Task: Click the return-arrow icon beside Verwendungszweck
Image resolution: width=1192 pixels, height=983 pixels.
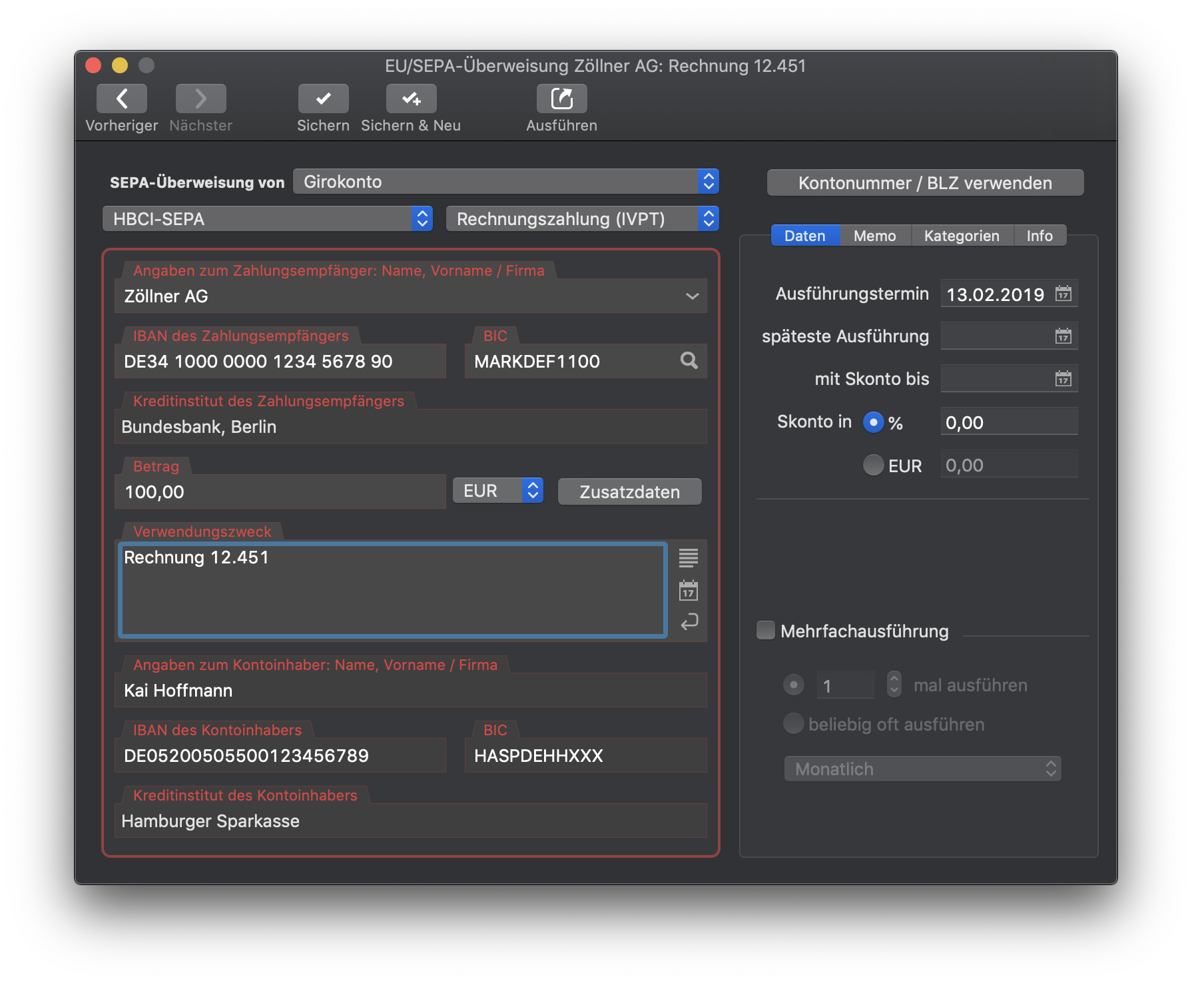Action: [x=689, y=622]
